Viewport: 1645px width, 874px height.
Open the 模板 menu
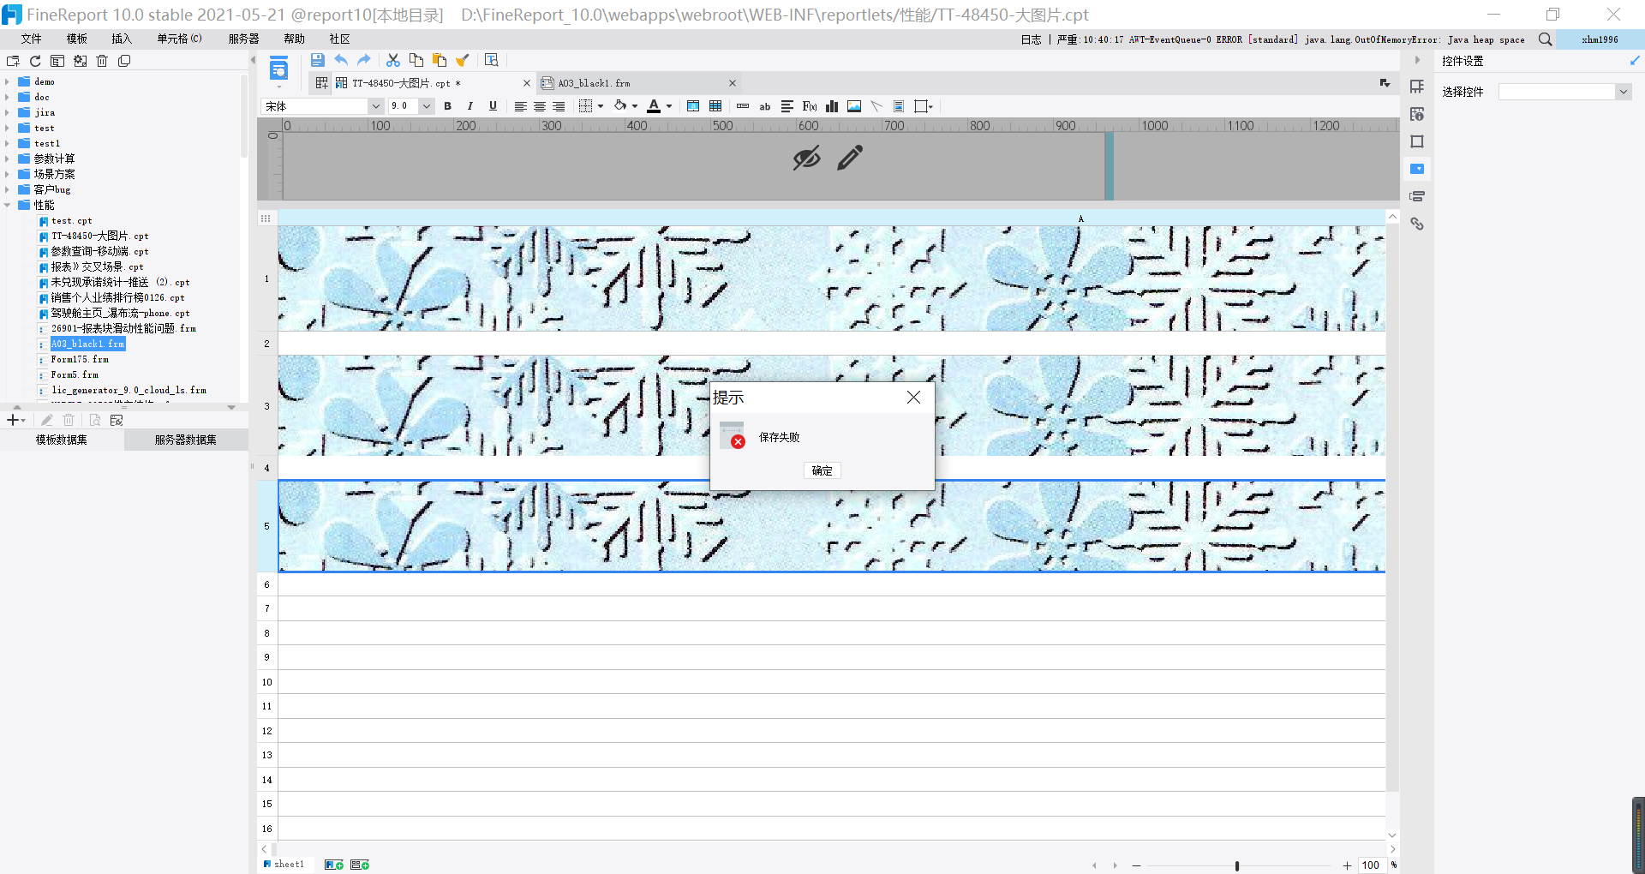[77, 39]
